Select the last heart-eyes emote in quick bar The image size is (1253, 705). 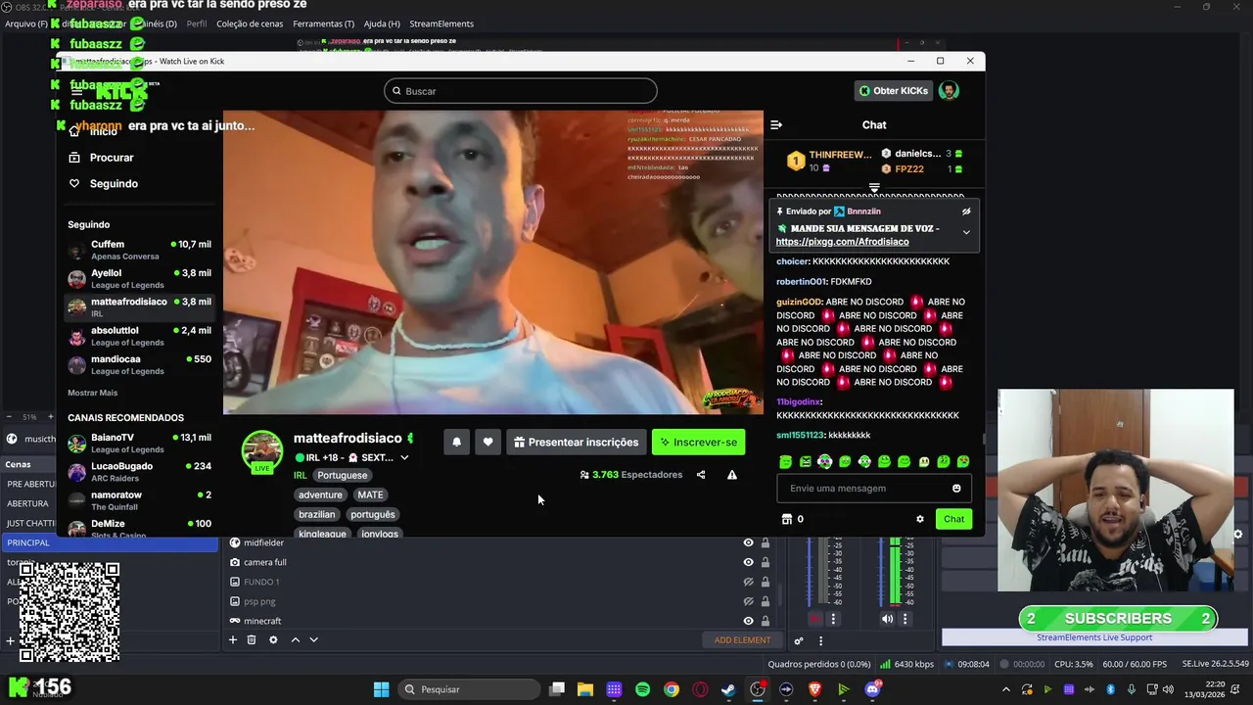coord(963,461)
